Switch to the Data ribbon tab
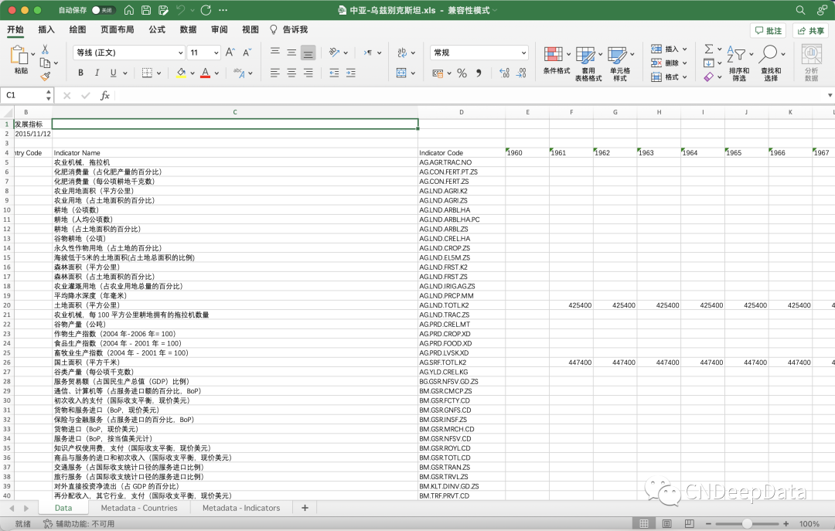Viewport: 835px width, 531px height. point(188,30)
